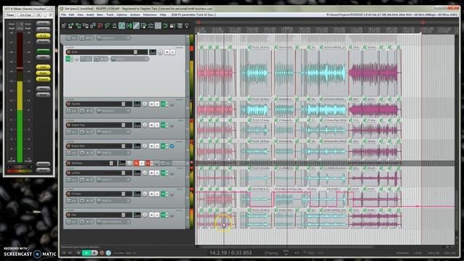Click the first project file icon in toolbar
Image resolution: width=464 pixels, height=261 pixels.
tap(64, 26)
